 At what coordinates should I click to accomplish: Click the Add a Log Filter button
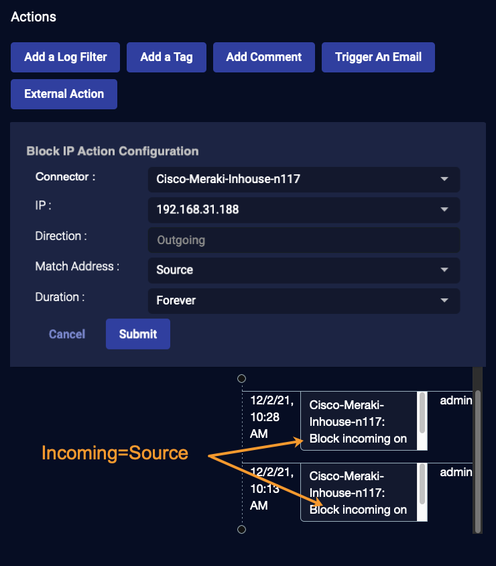66,58
